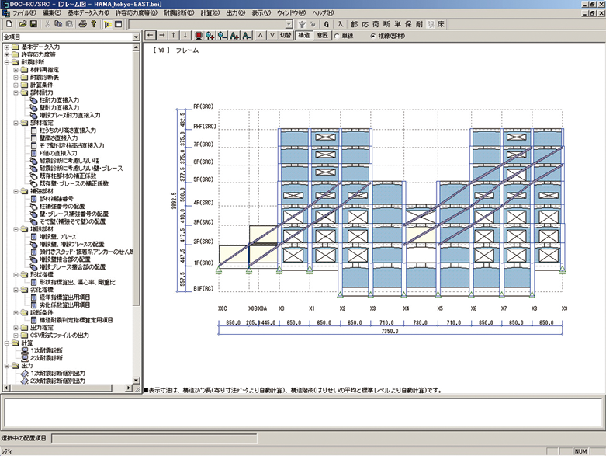This screenshot has height=456, width=606.
Task: Click the 応 toolbar icon
Action: coord(365,24)
